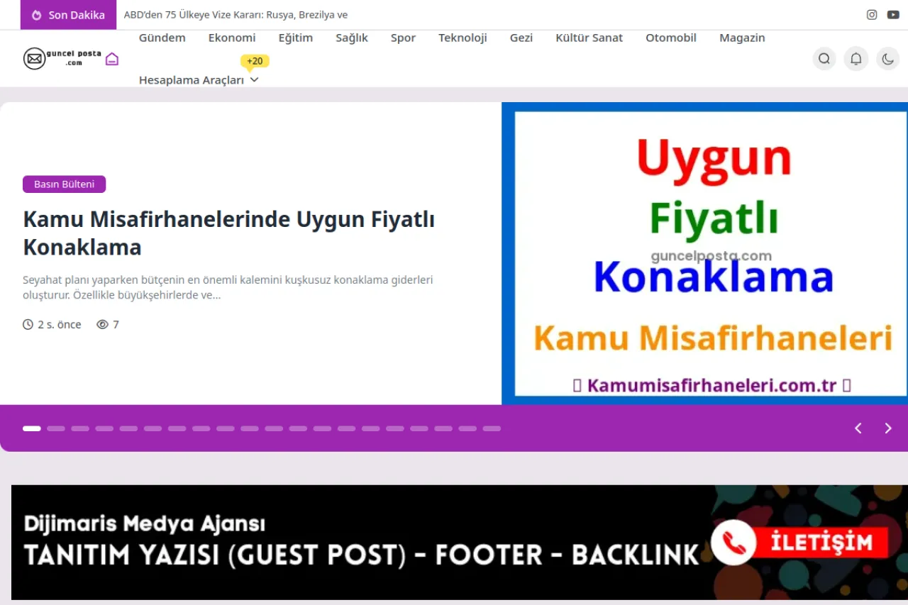
Task: Click the left carousel arrow
Action: [x=858, y=428]
